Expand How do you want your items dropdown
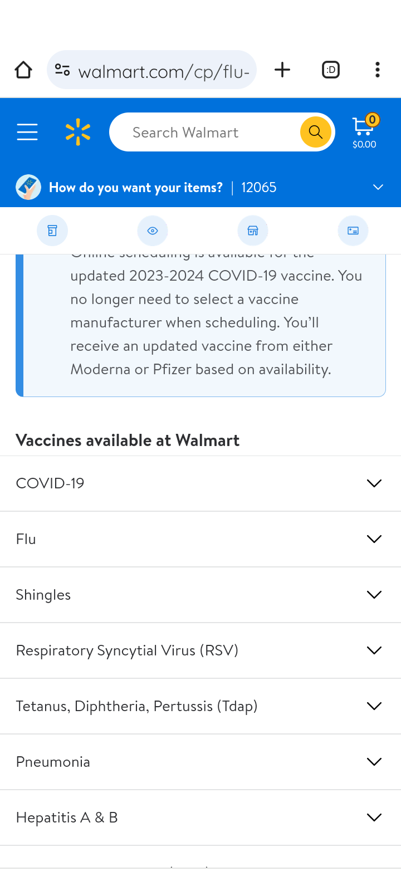 click(x=378, y=188)
